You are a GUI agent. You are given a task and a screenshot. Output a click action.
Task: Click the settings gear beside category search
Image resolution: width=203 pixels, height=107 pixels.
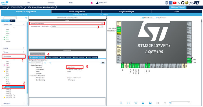point(26,18)
